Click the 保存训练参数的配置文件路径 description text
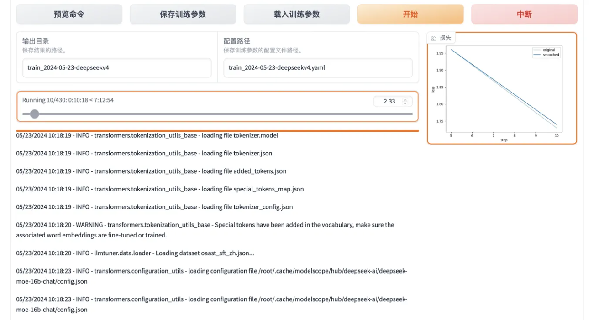Viewport: 599px width, 320px height. click(x=263, y=51)
